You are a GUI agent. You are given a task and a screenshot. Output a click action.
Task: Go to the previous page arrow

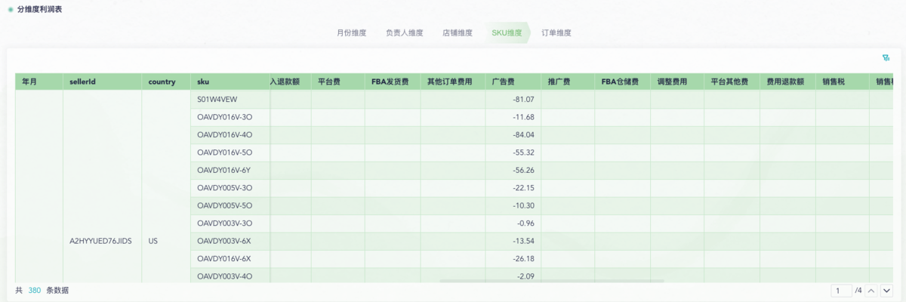point(871,291)
